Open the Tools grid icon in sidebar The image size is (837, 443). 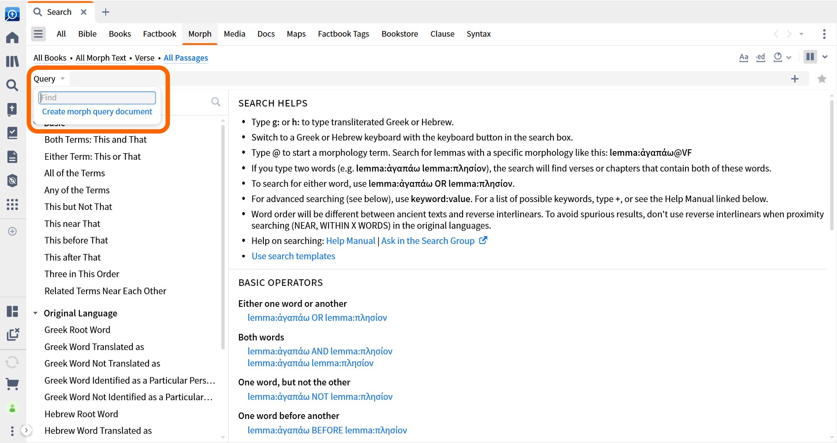12,204
